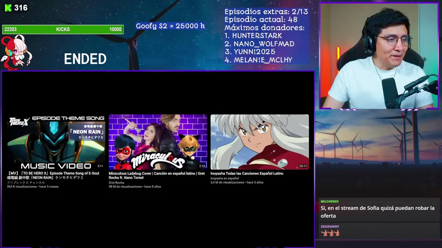Click the '3. YUNNI2025' donor entry

250,52
